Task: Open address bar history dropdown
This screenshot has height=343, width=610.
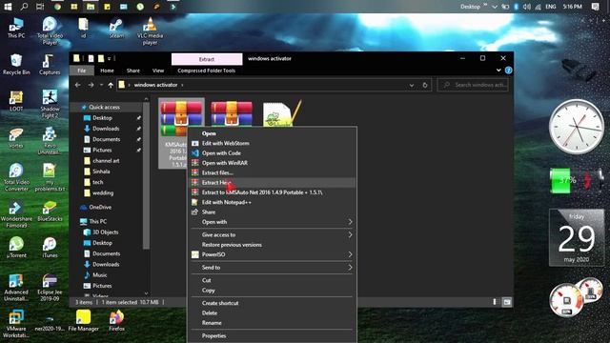Action: click(411, 85)
